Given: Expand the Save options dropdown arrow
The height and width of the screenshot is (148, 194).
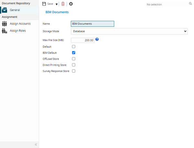Looking at the screenshot, I should coord(57,4).
